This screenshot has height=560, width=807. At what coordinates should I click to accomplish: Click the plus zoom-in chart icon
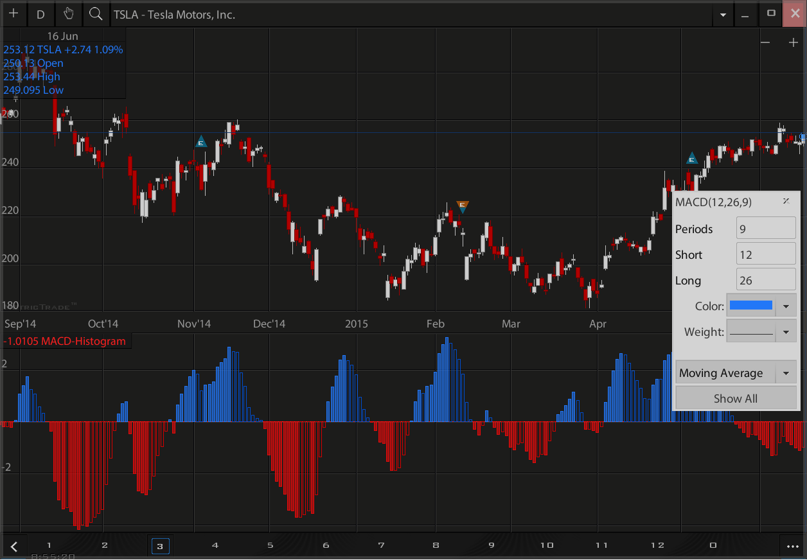tap(793, 42)
